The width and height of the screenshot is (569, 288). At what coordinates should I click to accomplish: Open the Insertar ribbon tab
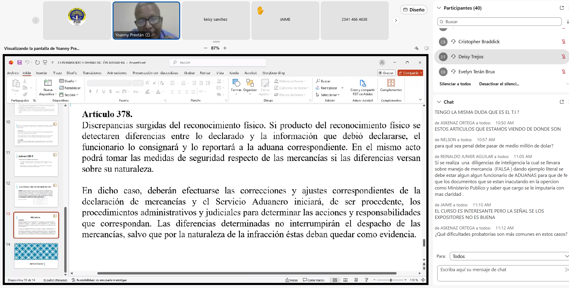point(41,73)
